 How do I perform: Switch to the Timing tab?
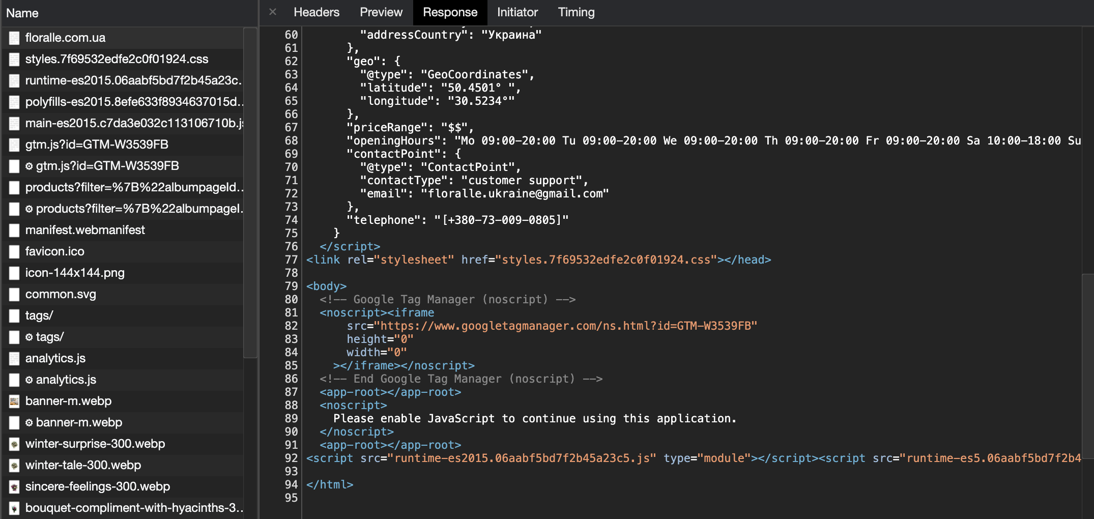coord(576,12)
